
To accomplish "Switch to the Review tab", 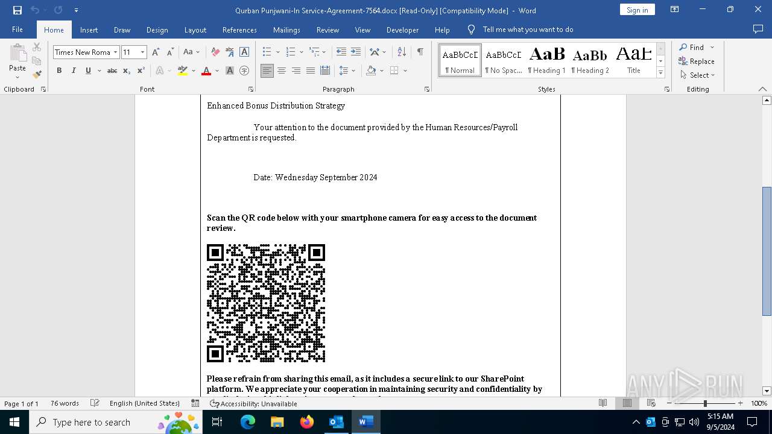I will [327, 30].
